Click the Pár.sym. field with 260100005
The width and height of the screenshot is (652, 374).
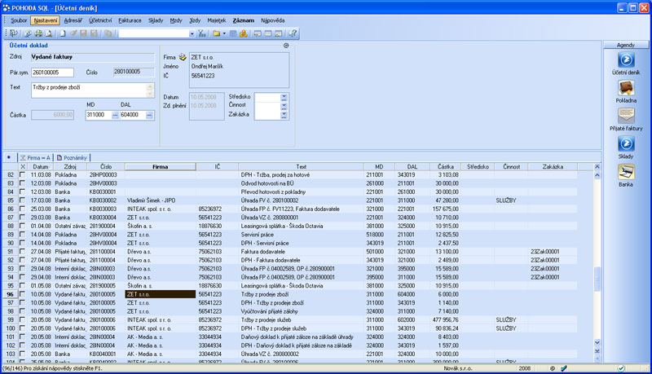pos(52,73)
